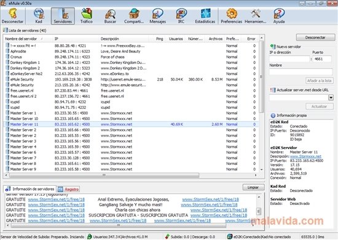Click the Añadir a la lista button
The width and height of the screenshot is (338, 240).
click(319, 81)
